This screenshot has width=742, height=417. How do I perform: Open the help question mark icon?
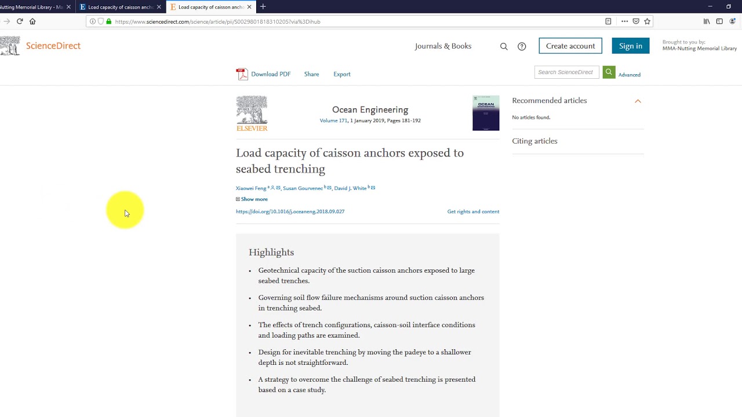pyautogui.click(x=522, y=46)
